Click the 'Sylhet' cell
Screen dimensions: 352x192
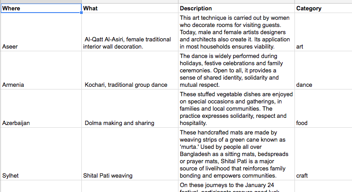tap(41, 154)
